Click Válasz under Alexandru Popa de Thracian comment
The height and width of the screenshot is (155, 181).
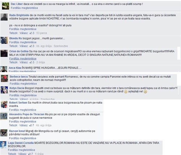click(x=24, y=125)
